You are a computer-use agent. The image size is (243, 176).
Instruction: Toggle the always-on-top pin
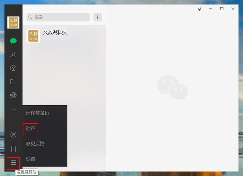point(199,9)
